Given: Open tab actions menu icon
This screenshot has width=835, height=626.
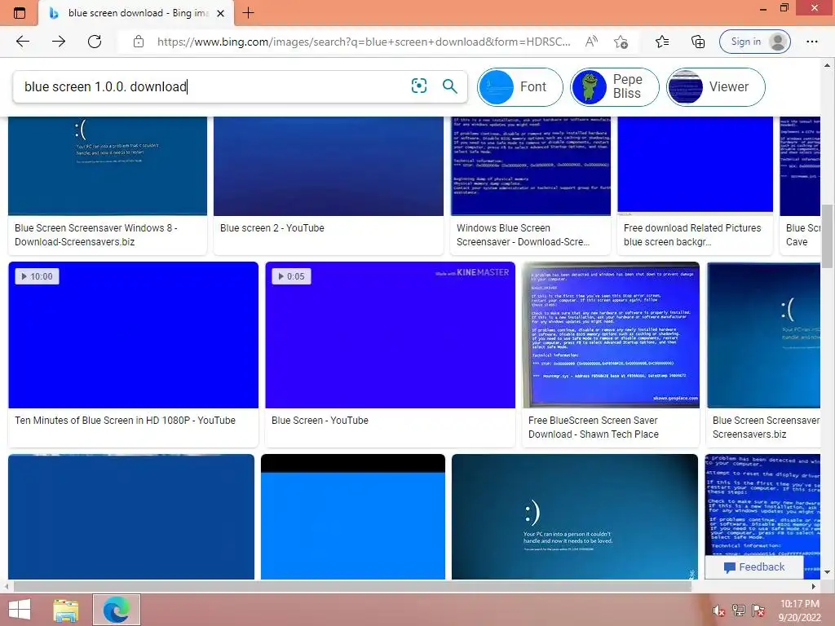Looking at the screenshot, I should click(20, 13).
